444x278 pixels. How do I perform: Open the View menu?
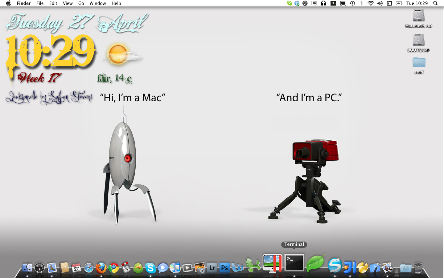pos(68,3)
